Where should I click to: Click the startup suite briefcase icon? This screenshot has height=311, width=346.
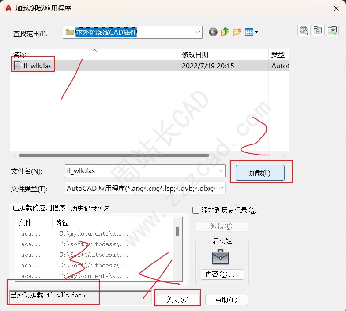tap(221, 257)
